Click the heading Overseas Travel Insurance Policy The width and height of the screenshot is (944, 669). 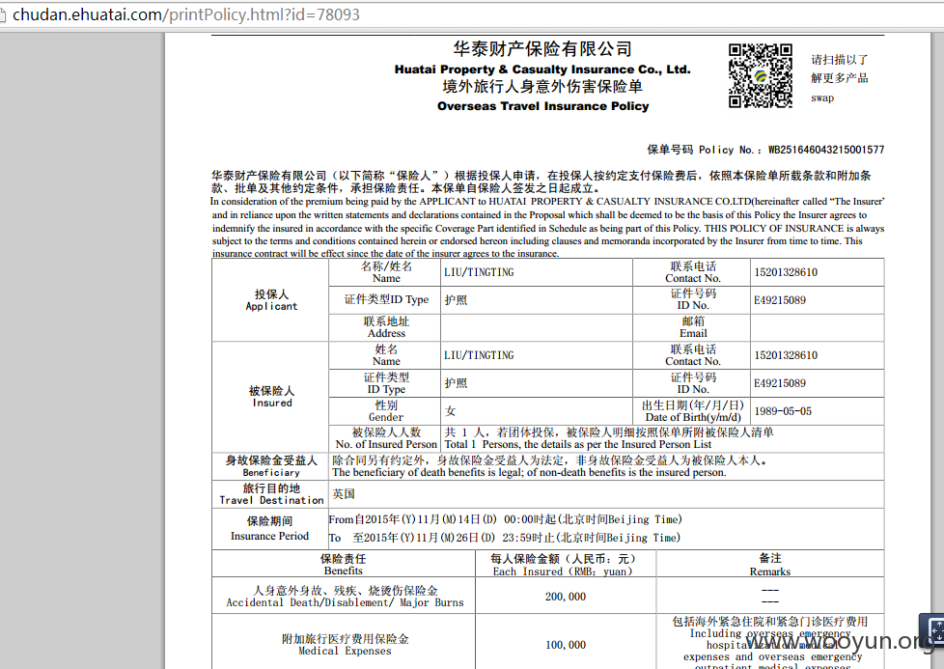(543, 106)
